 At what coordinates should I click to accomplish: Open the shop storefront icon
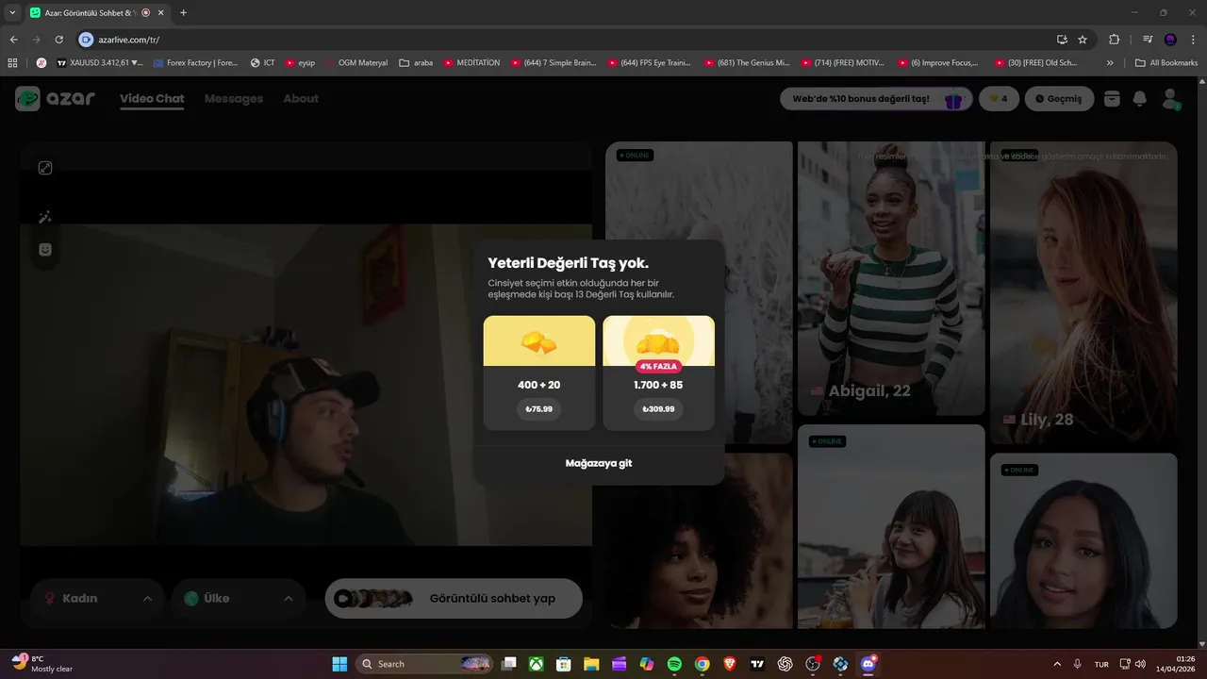pyautogui.click(x=1112, y=98)
